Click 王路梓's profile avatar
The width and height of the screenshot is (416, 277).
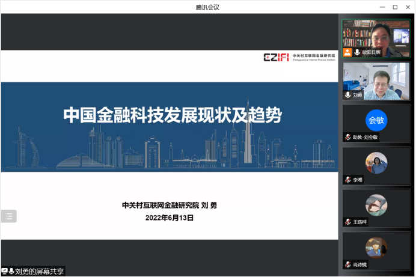click(x=376, y=205)
